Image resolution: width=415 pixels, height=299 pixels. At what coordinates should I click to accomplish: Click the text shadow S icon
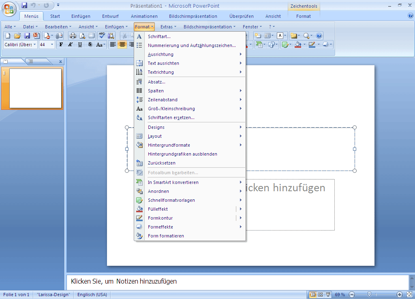pos(90,45)
